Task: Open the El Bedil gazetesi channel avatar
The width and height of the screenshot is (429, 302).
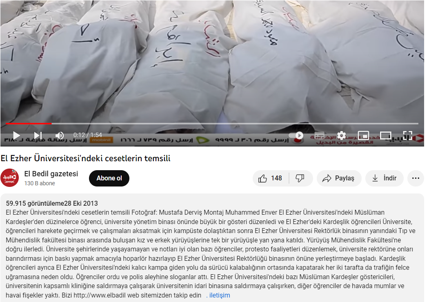Action: [9, 178]
